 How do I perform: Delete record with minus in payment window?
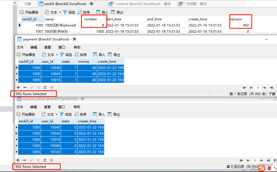(25, 87)
